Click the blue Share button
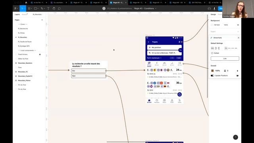This screenshot has height=143, width=254. (220, 8)
